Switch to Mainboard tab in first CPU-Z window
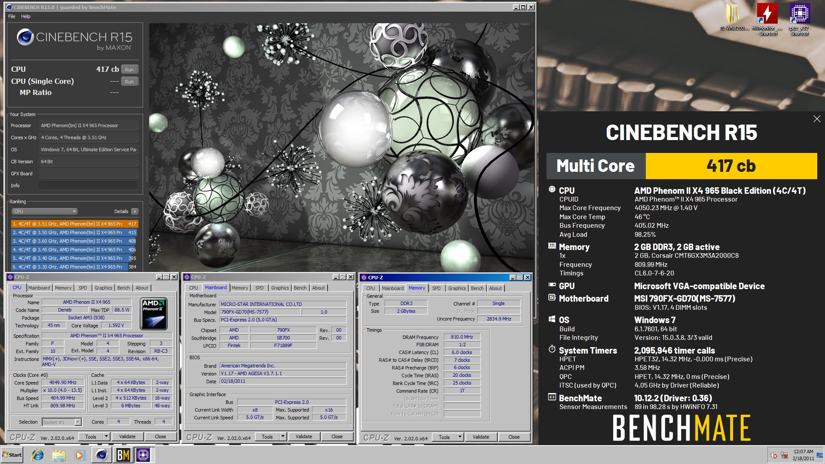The image size is (825, 464). (39, 288)
